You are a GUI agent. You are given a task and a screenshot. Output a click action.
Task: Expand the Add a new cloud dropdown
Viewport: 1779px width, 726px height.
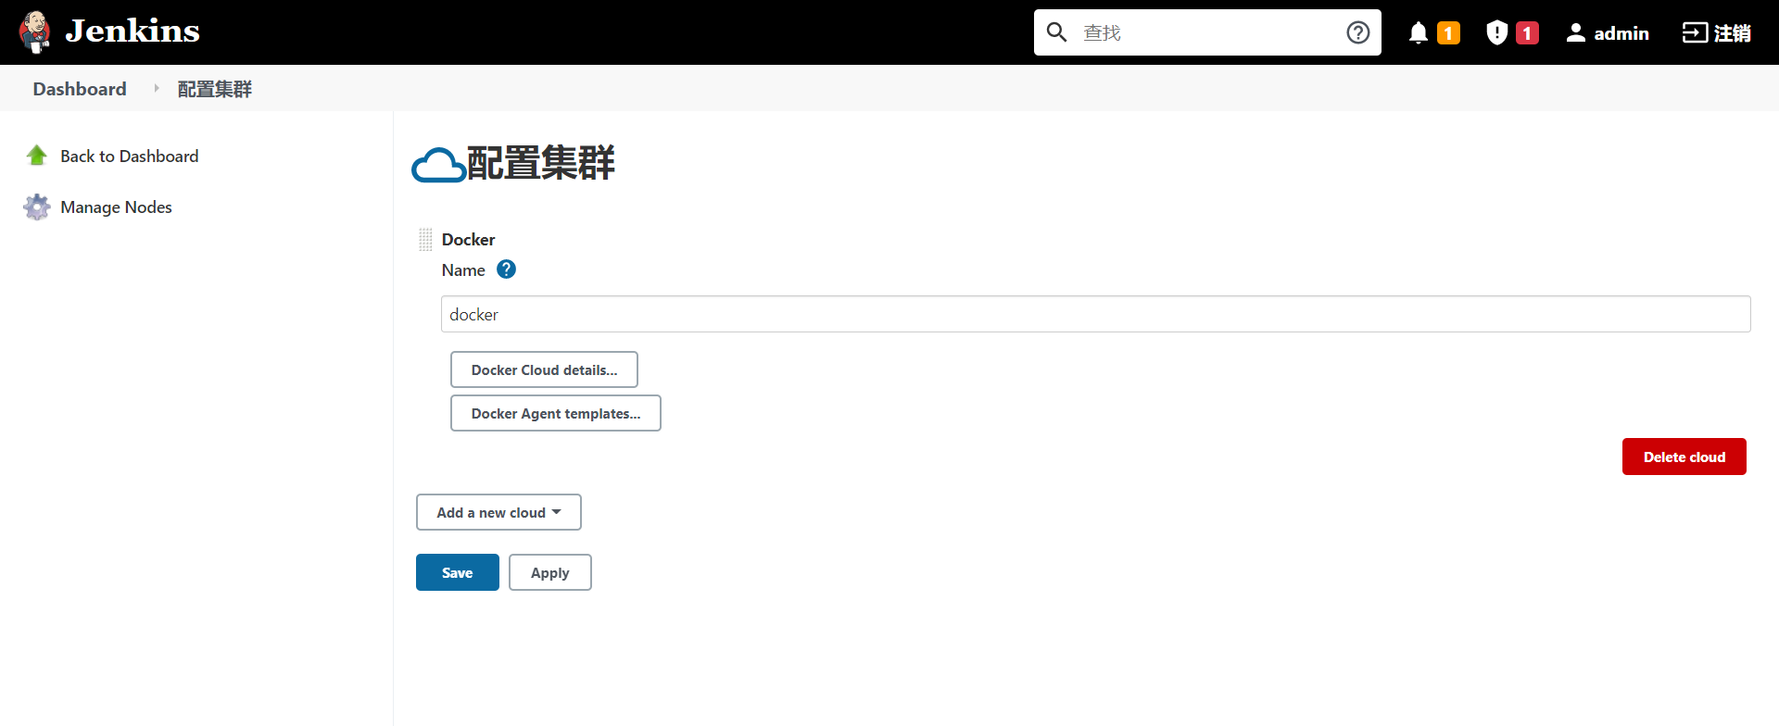pyautogui.click(x=498, y=512)
